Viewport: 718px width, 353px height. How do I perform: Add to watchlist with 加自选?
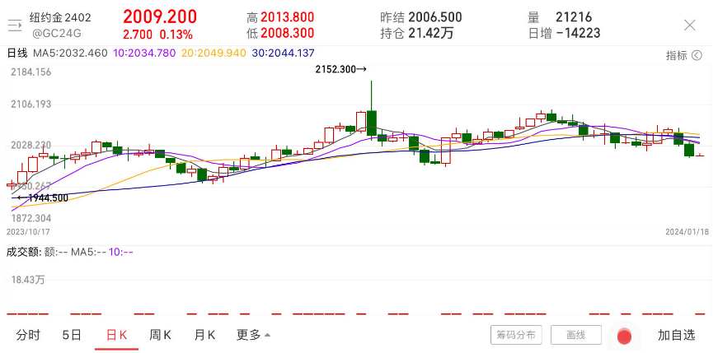(676, 335)
